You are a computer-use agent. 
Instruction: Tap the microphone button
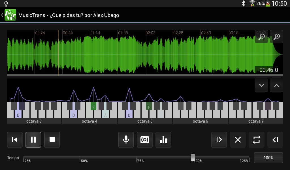click(x=126, y=140)
